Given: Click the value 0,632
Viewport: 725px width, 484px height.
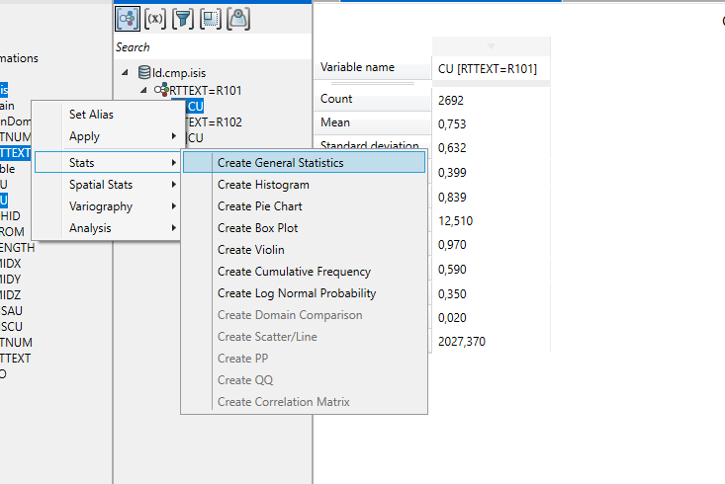Looking at the screenshot, I should point(452,148).
